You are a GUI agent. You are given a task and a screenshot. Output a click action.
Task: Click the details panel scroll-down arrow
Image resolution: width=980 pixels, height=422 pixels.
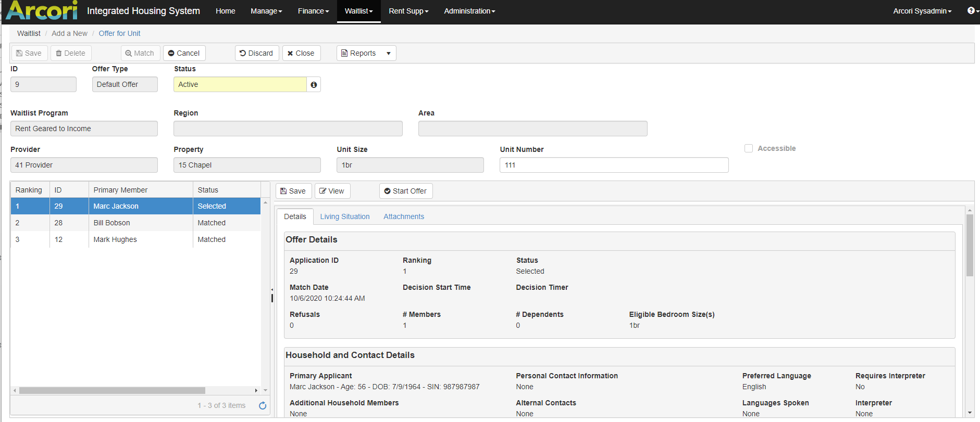tap(970, 413)
